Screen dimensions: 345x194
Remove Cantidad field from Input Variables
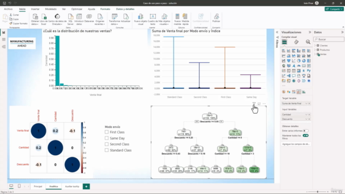click(309, 115)
